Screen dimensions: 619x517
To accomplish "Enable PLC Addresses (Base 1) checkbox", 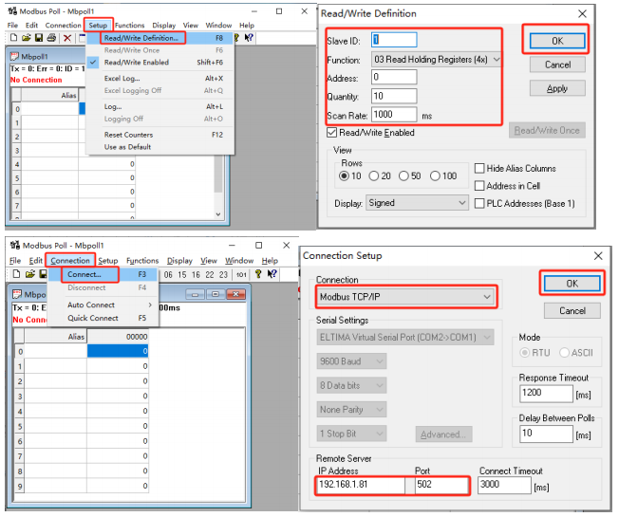I will point(479,204).
